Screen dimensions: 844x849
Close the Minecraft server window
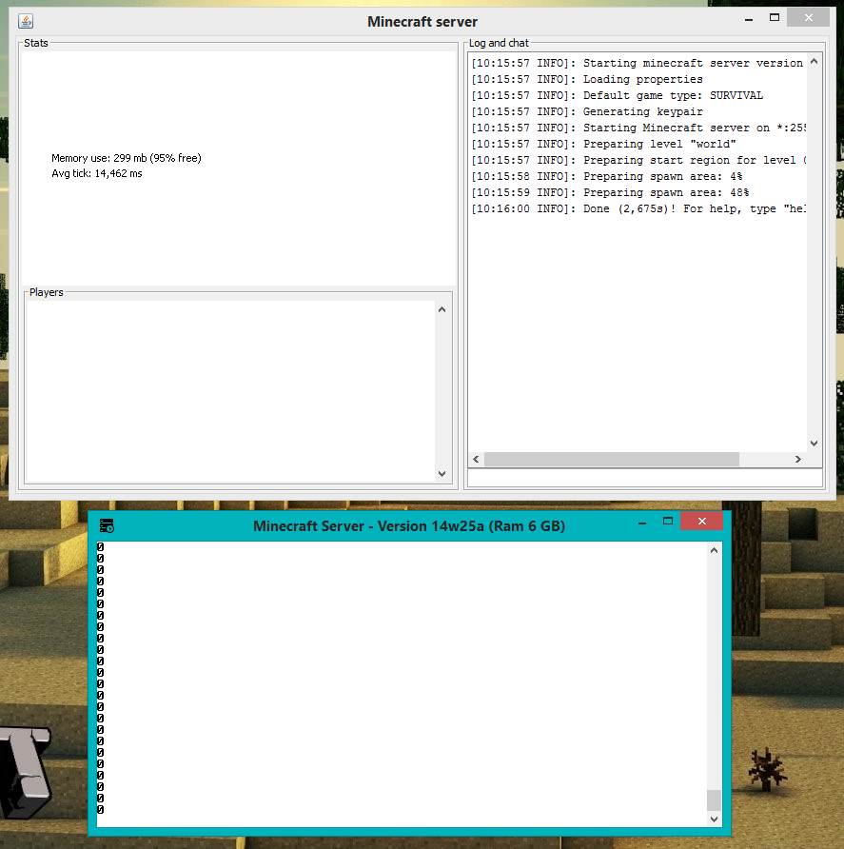[808, 18]
